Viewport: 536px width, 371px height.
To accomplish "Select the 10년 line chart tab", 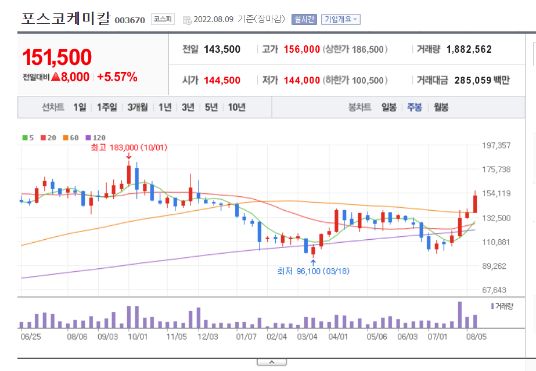I will pyautogui.click(x=236, y=107).
